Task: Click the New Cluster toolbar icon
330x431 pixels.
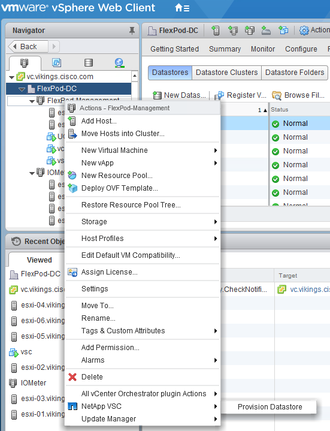Action: (x=233, y=30)
